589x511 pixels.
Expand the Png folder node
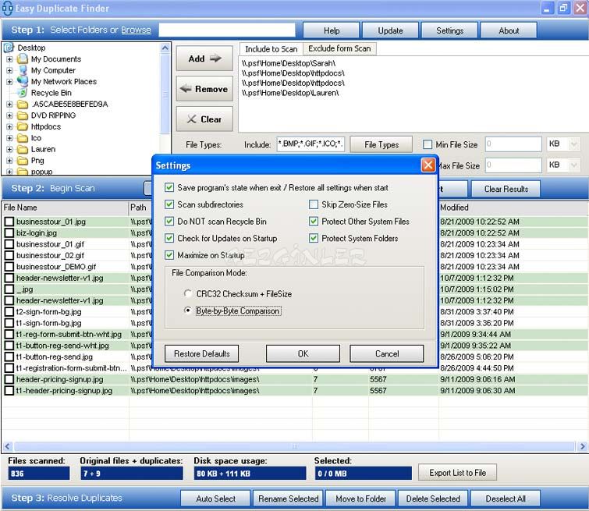[9, 161]
